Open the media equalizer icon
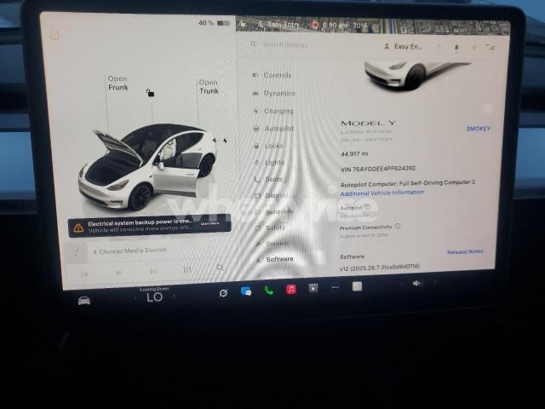The height and width of the screenshot is (409, 545). point(187,269)
